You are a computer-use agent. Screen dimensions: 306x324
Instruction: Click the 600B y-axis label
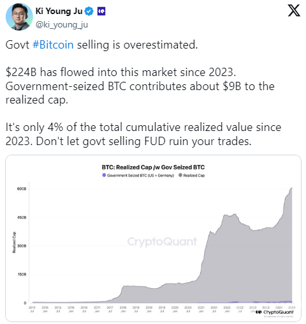(22, 189)
